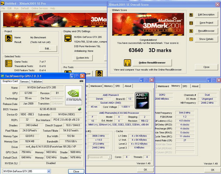Image resolution: width=221 pixels, height=174 pixels.
Task: Click the BIOS save chip icon in GPU-Z
Action: [x=80, y=109]
